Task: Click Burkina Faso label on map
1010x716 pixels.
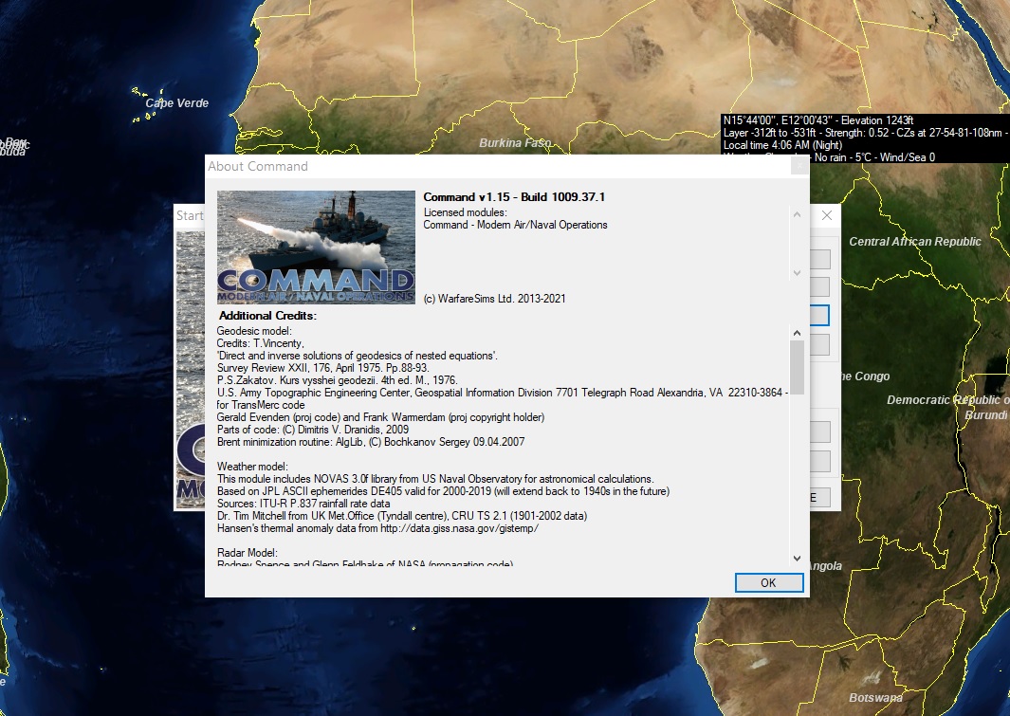Action: point(515,143)
